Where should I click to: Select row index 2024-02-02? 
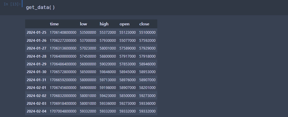[x=36, y=96]
